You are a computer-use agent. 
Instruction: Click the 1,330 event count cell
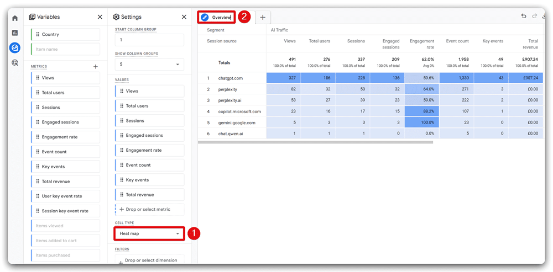click(x=456, y=78)
